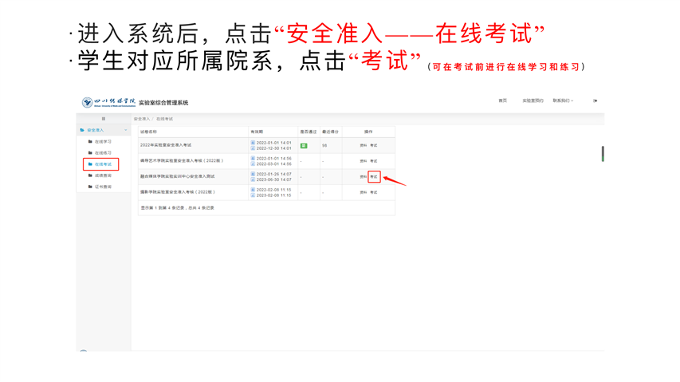Open 首页 in the top navigation
Viewport: 680px width, 382px height.
(502, 101)
